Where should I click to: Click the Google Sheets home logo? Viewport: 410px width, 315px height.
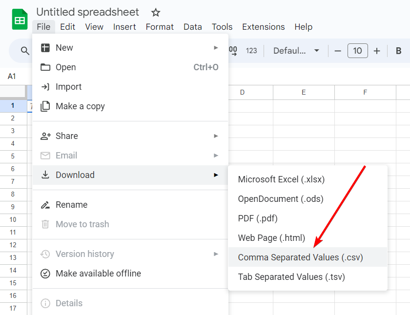click(x=20, y=20)
